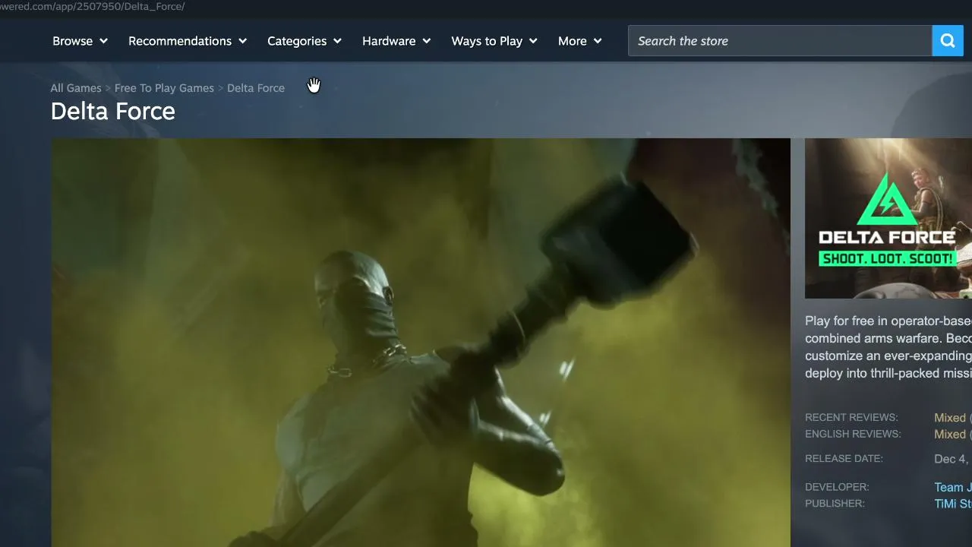
Task: Go to All Games breadcrumb
Action: [x=76, y=88]
